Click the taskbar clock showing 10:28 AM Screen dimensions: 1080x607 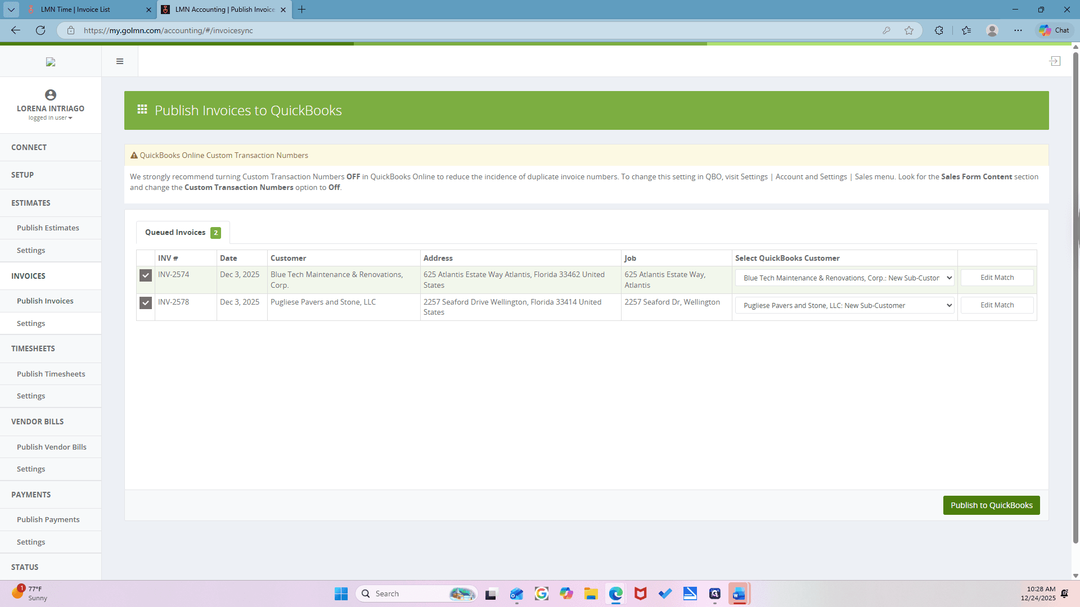[x=1038, y=594]
